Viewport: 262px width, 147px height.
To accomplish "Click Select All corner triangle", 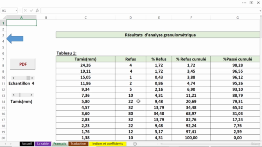I will [x=4, y=18].
